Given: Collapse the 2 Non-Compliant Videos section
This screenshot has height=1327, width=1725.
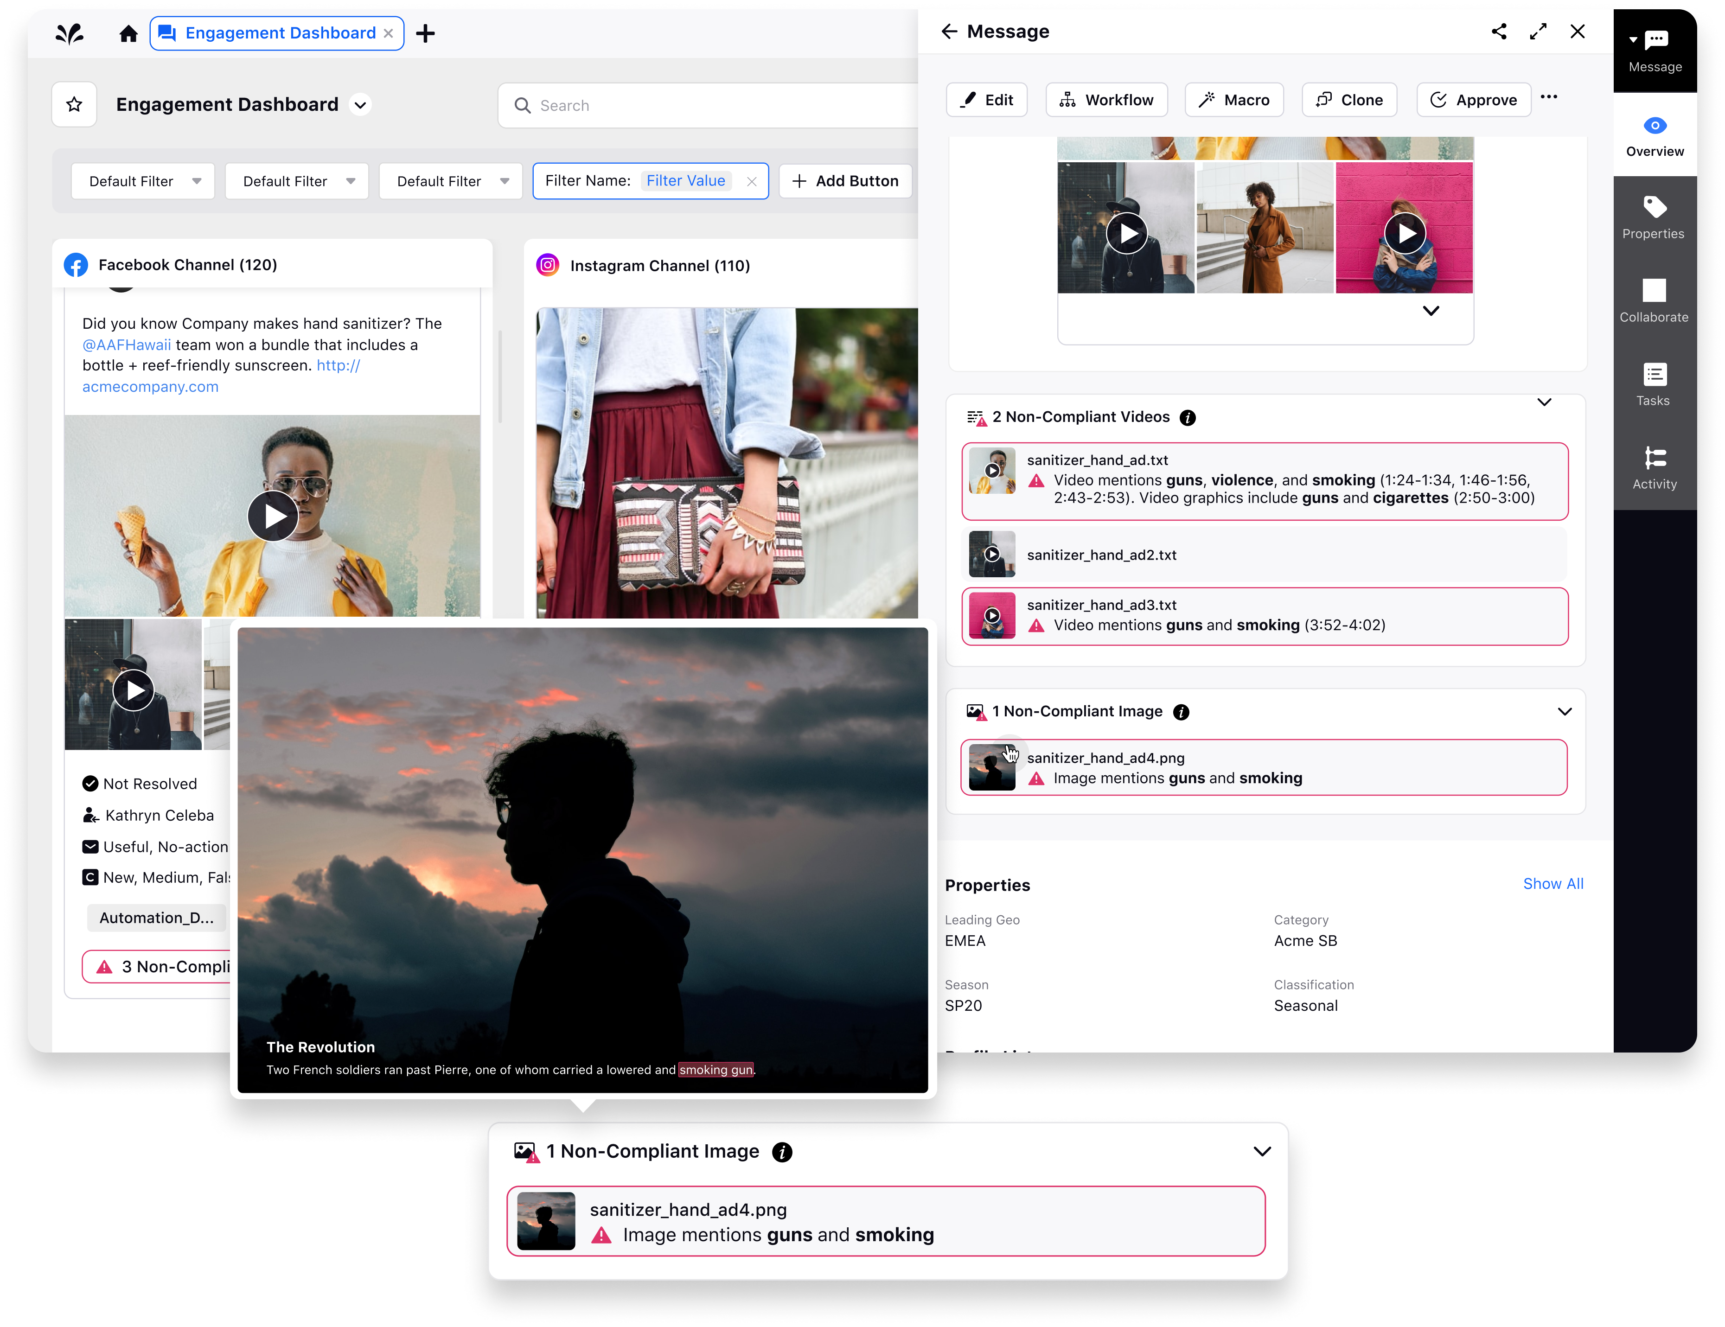Looking at the screenshot, I should [1544, 402].
